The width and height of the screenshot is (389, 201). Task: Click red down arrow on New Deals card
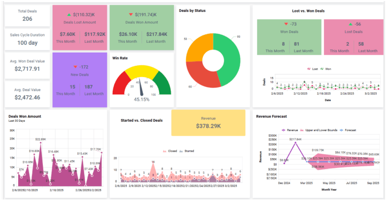pos(75,67)
